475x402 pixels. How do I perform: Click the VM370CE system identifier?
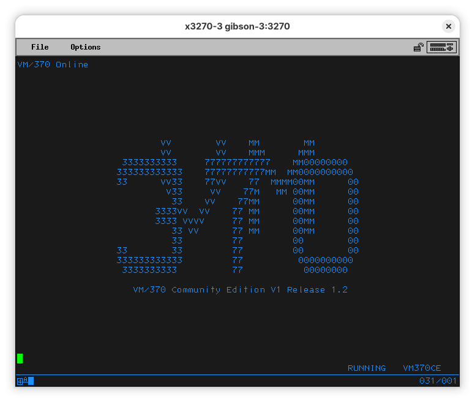tap(421, 368)
